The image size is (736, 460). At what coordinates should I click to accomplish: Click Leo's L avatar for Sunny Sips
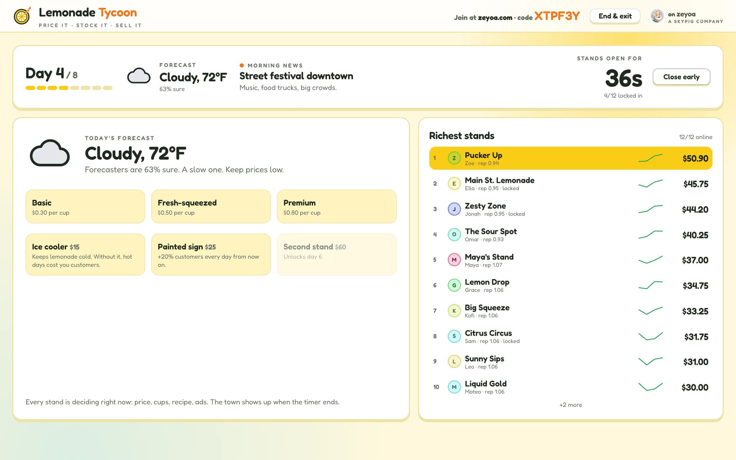(x=454, y=362)
